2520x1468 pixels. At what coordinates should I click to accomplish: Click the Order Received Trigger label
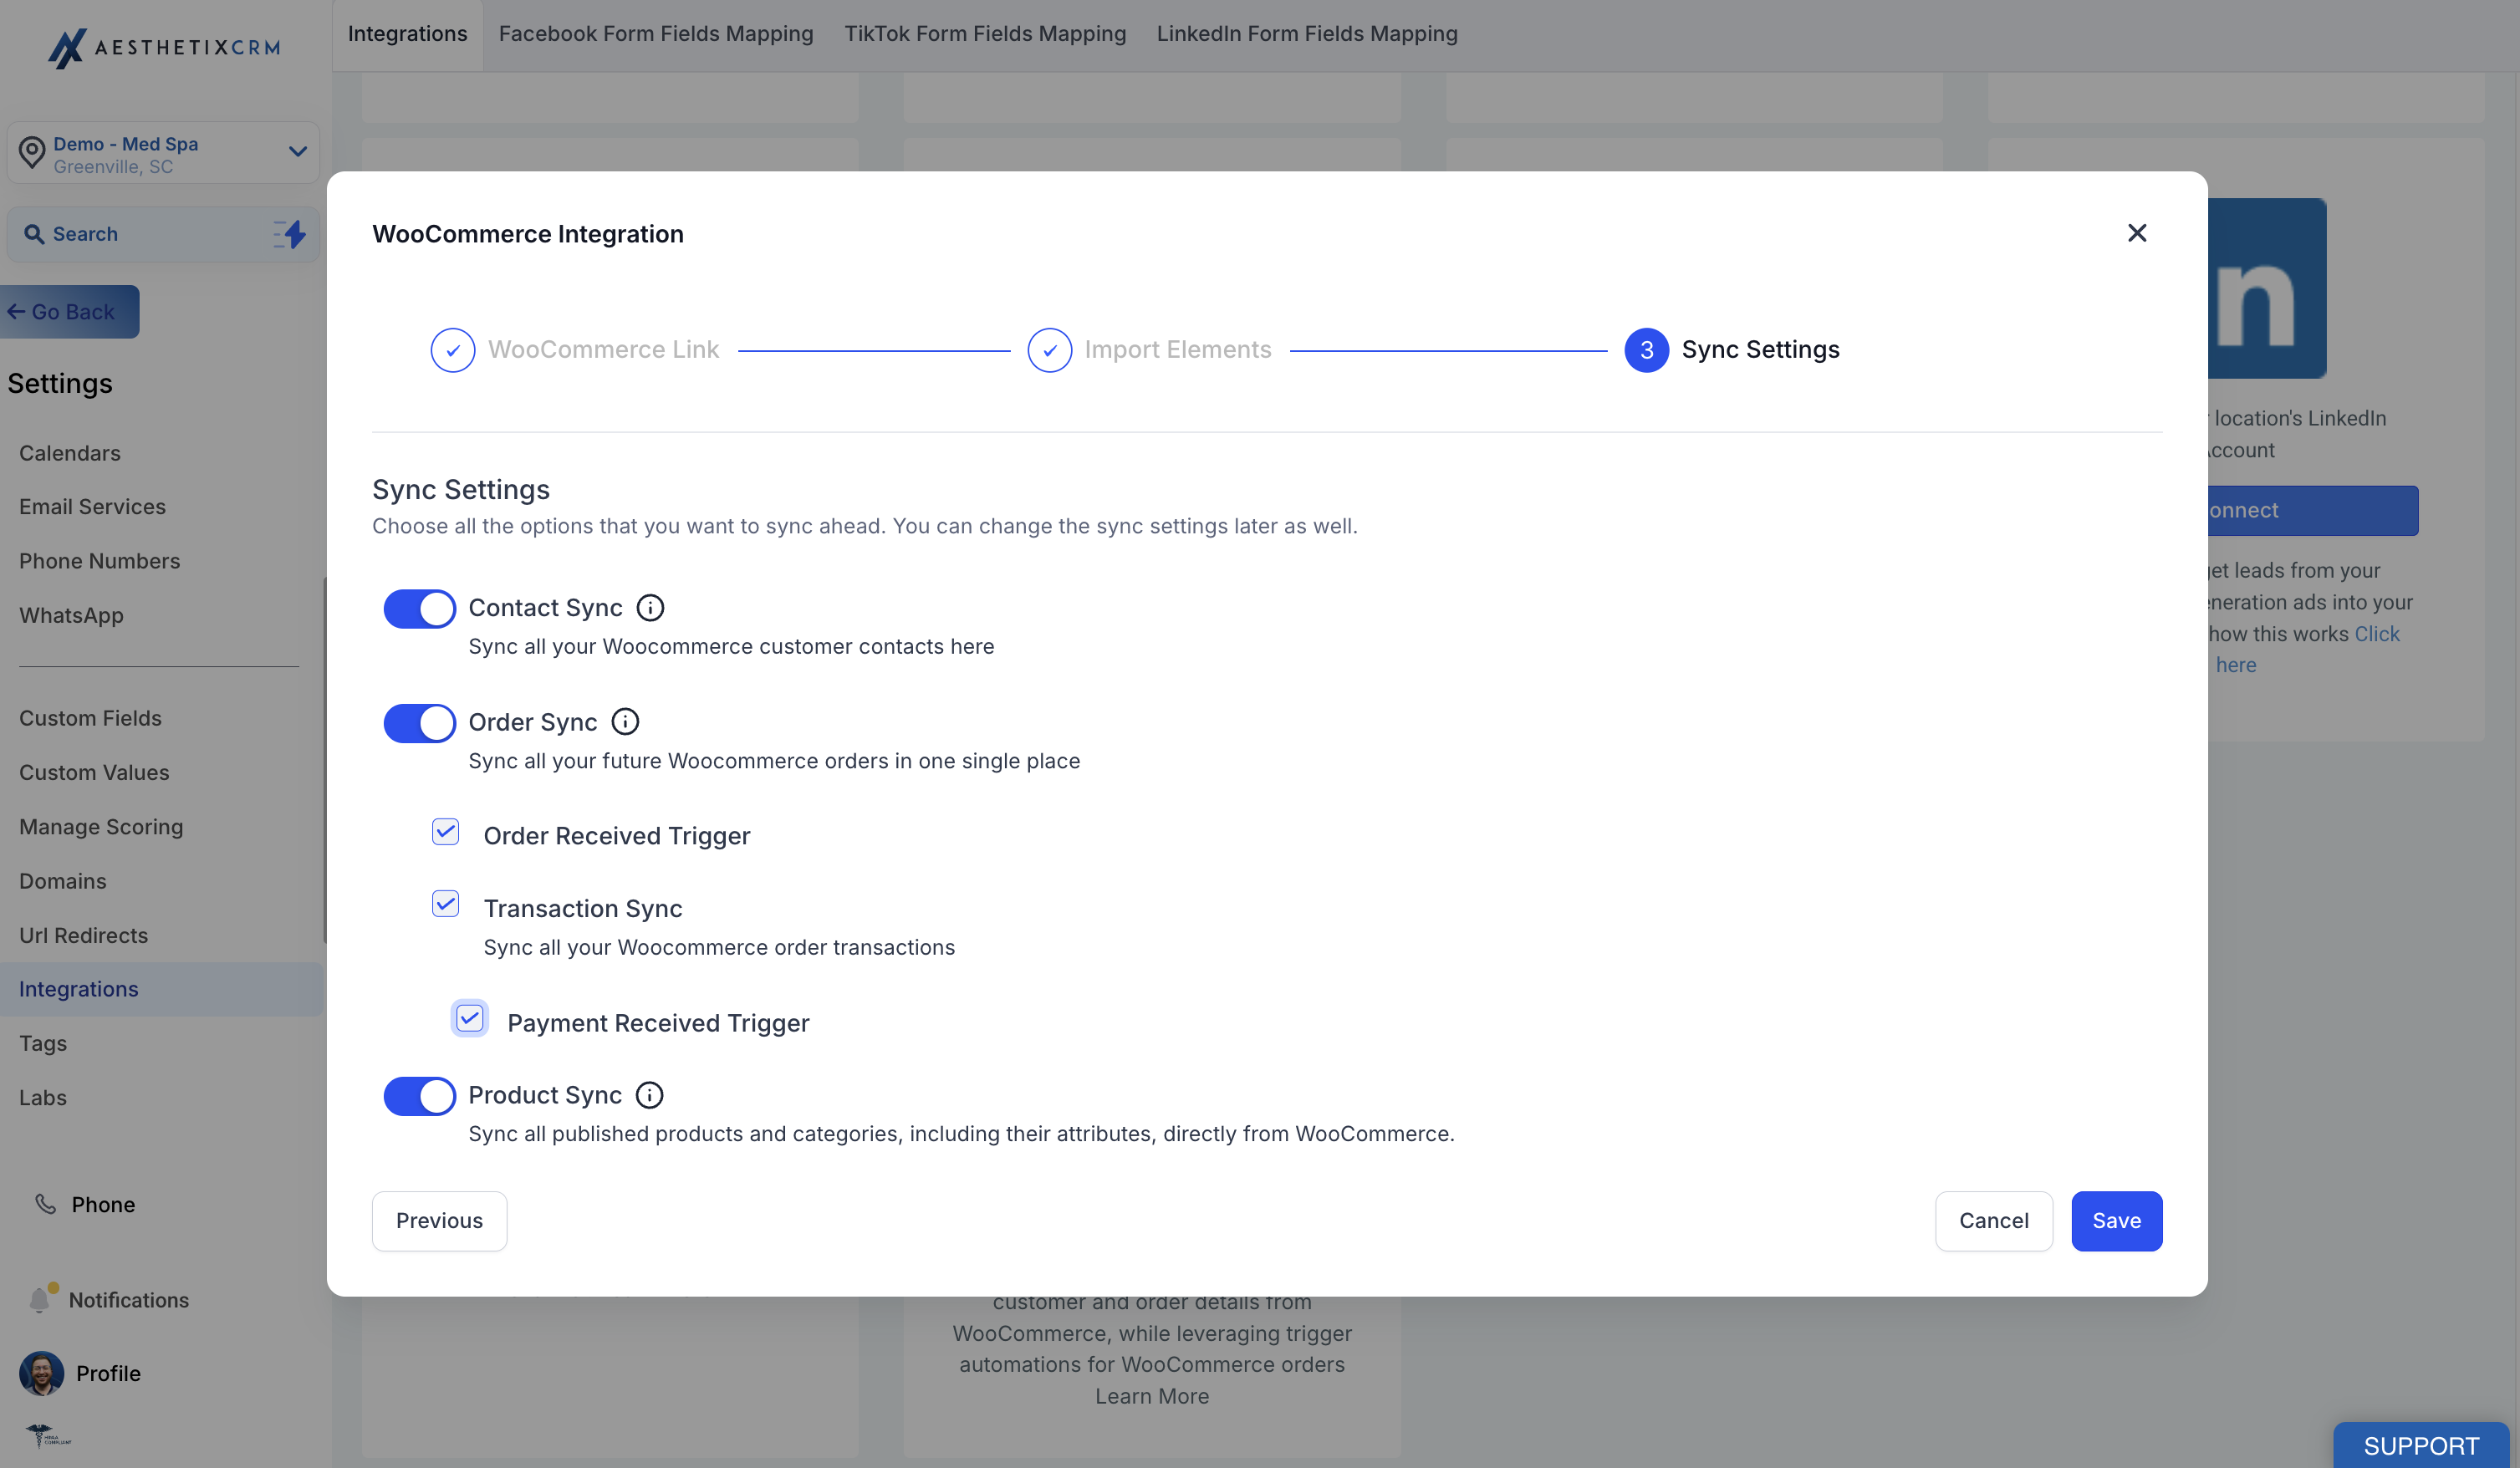pyautogui.click(x=617, y=836)
